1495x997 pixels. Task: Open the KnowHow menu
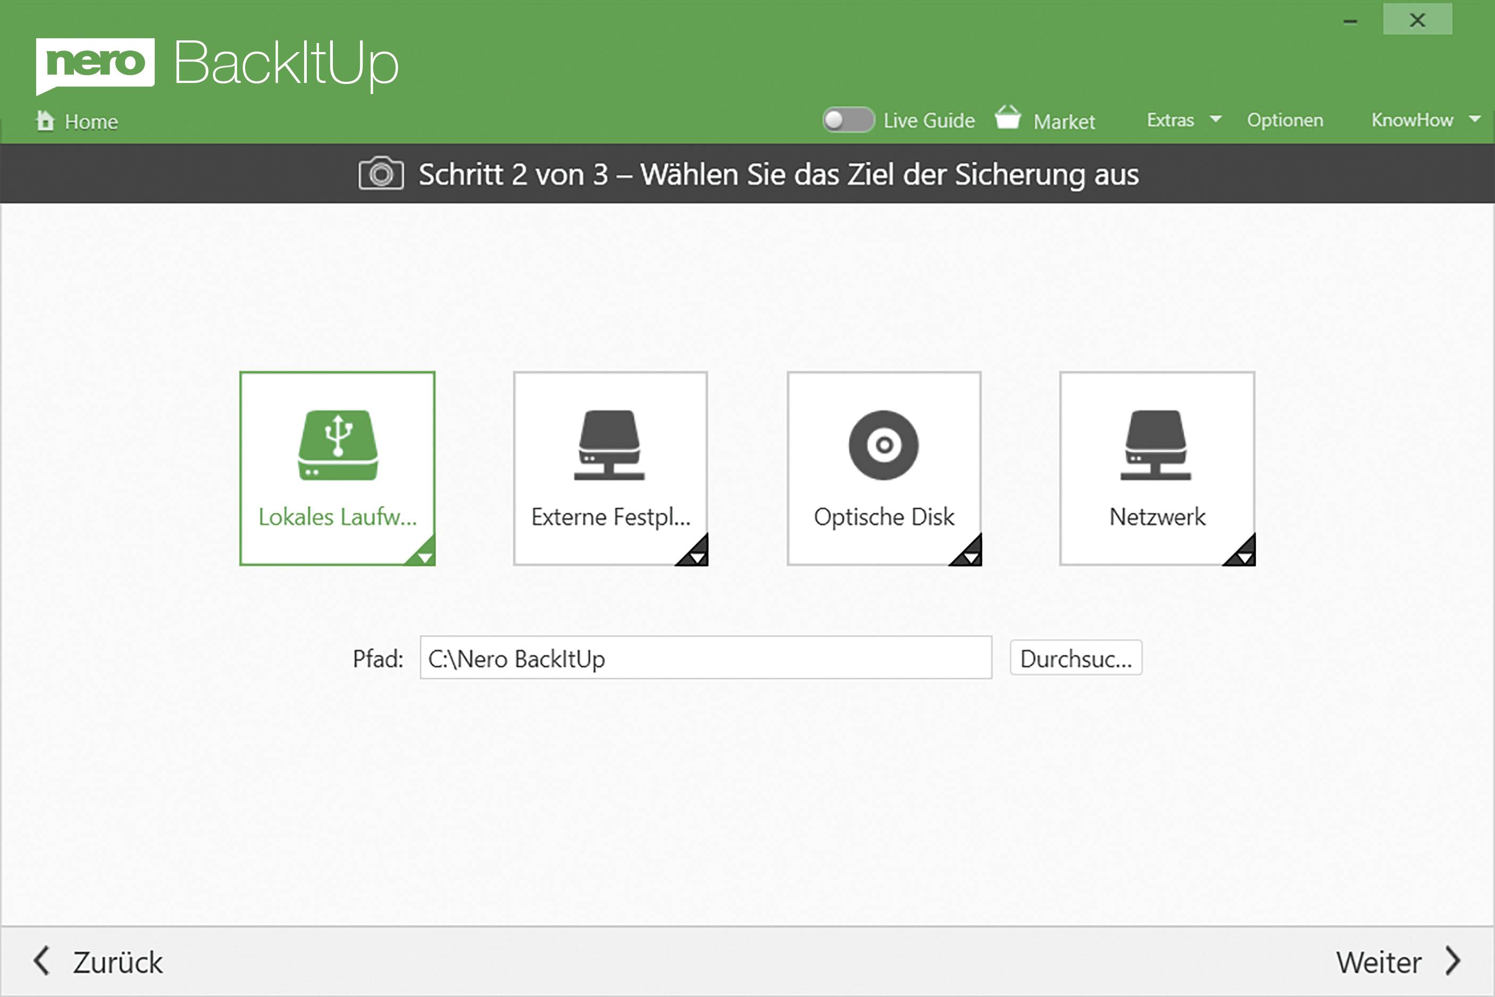pyautogui.click(x=1412, y=120)
